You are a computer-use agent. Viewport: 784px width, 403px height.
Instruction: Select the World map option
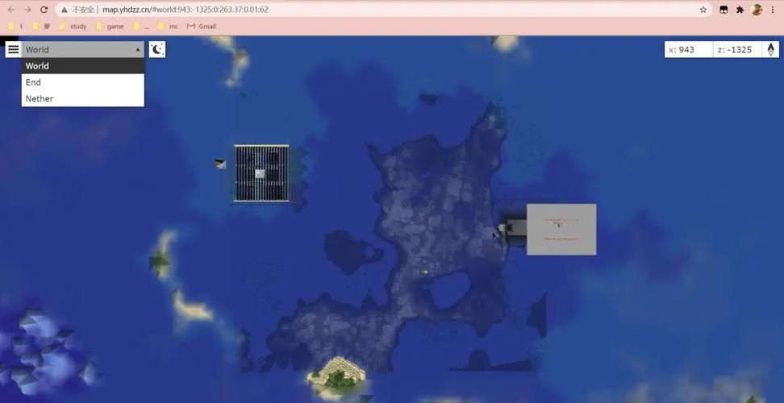tap(83, 66)
